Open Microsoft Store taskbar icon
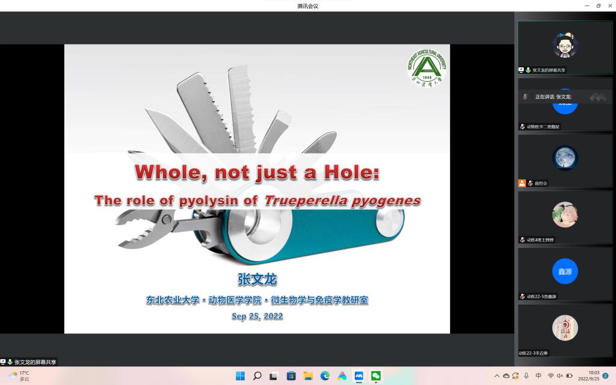Viewport: 616px width, 385px height. [x=291, y=376]
